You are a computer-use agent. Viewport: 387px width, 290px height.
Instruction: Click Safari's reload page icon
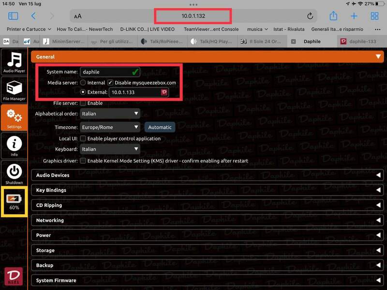[x=310, y=16]
